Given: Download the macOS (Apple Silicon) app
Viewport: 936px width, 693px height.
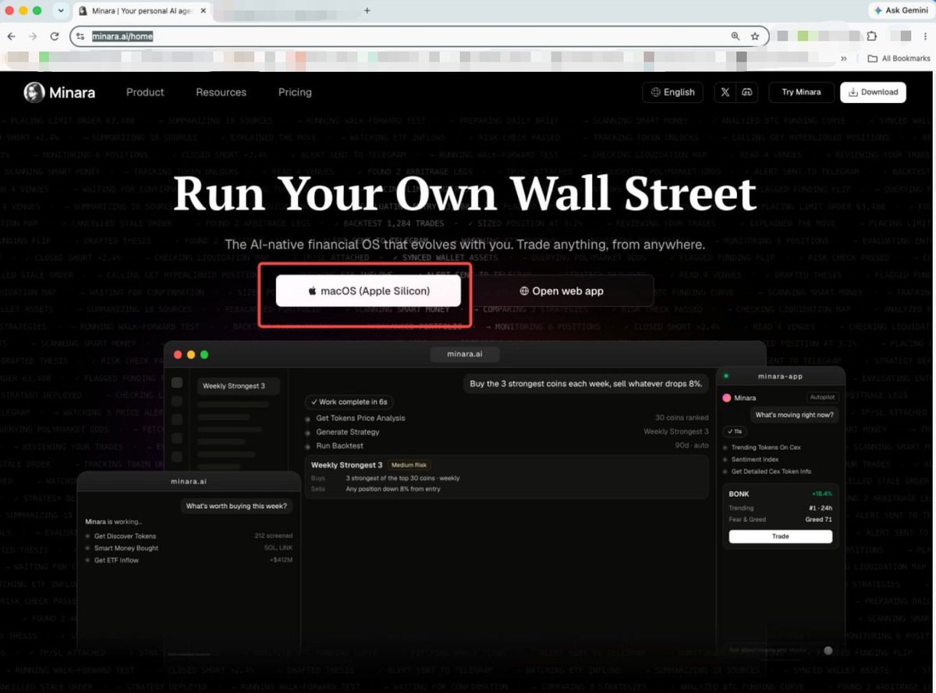Looking at the screenshot, I should (368, 291).
